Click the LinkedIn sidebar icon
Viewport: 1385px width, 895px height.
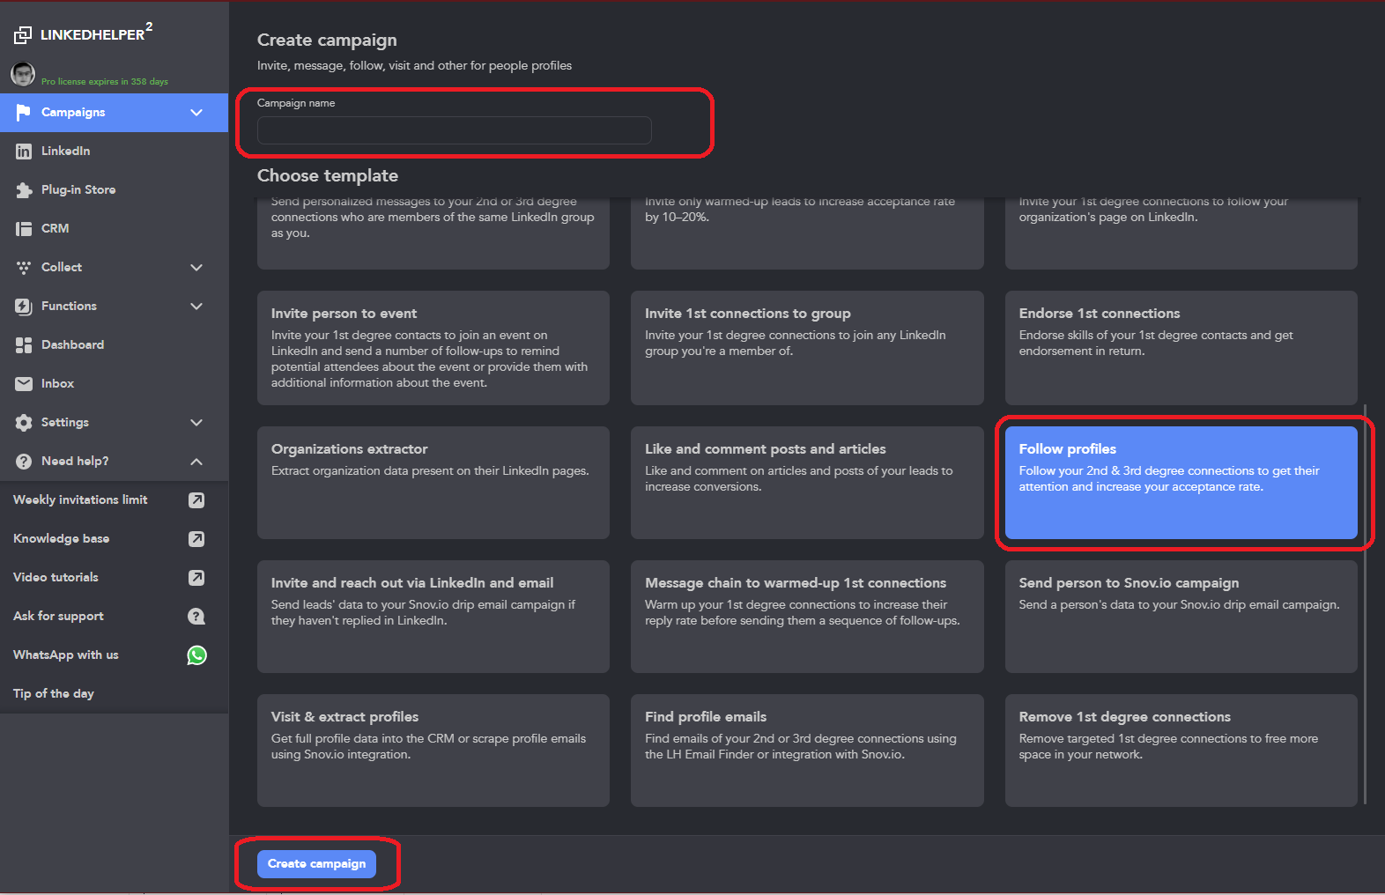24,152
